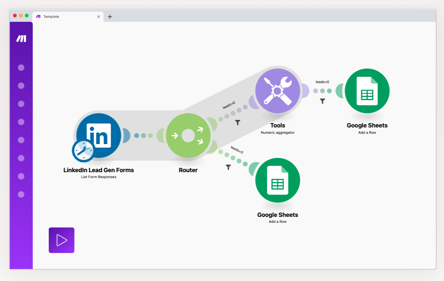Open the LinkedIn Lead Gen Forms module
The image size is (444, 281).
pyautogui.click(x=98, y=135)
